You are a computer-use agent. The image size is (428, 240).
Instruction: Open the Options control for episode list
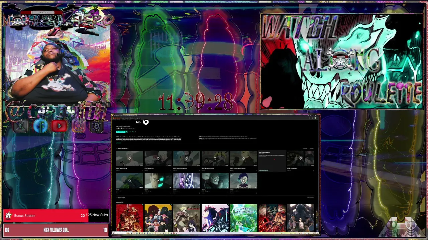point(312,149)
